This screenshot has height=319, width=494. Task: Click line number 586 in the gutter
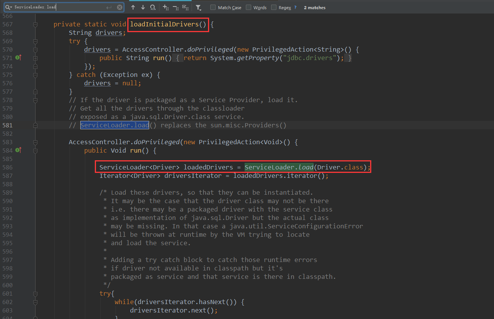[x=7, y=167]
